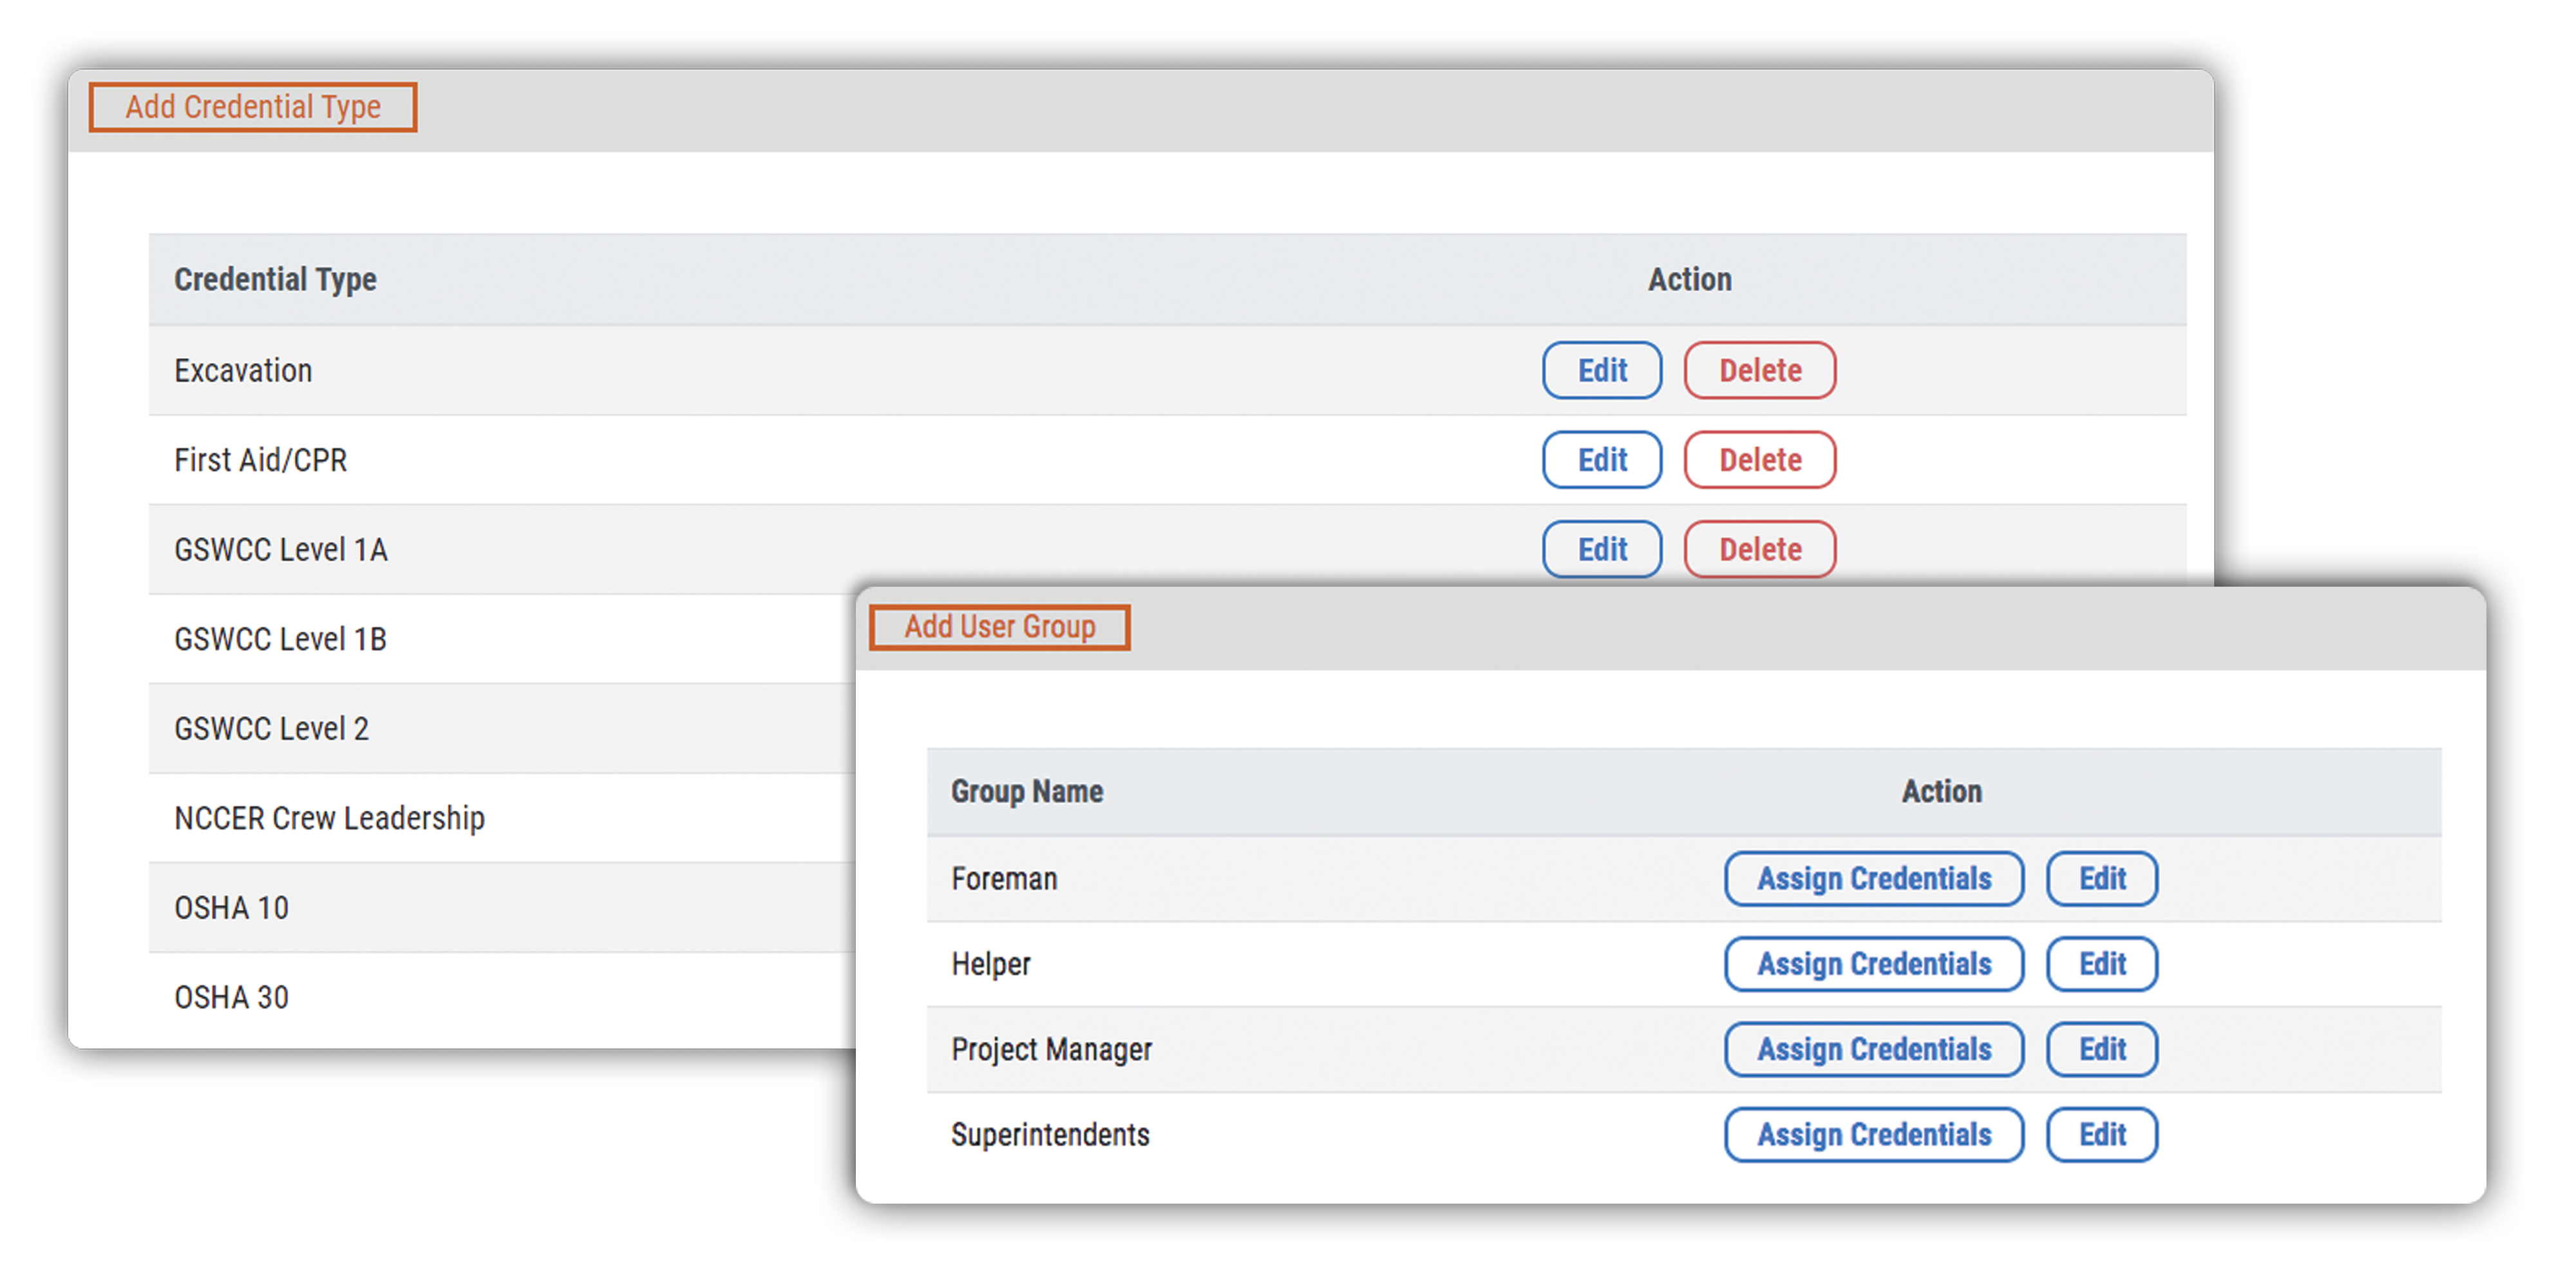Viewport: 2576px width, 1288px height.
Task: Delete the Excavation credential type
Action: tap(1760, 370)
